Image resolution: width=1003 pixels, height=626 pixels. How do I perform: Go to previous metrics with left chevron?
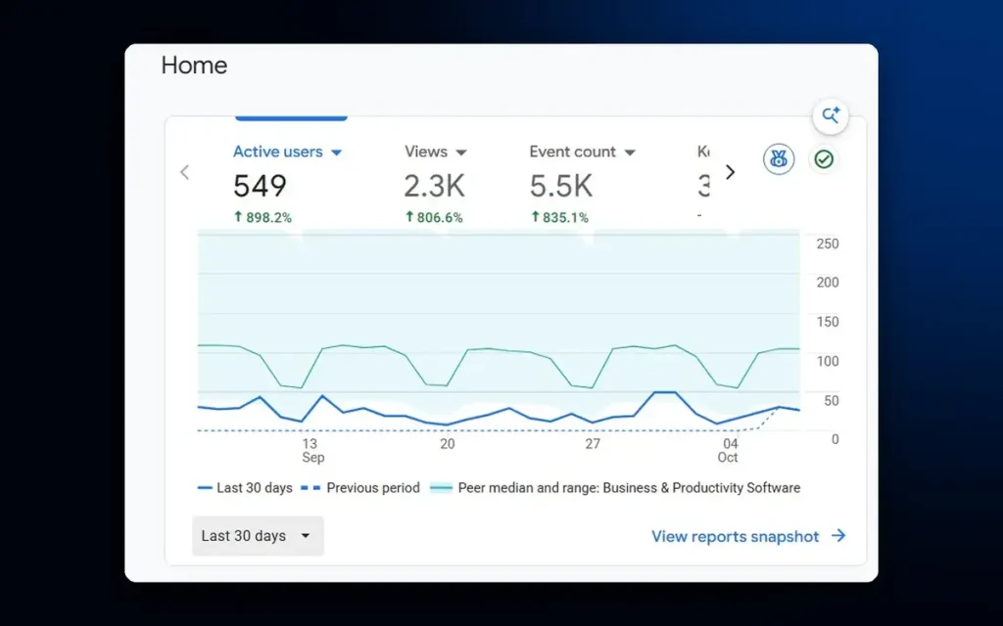pos(185,172)
